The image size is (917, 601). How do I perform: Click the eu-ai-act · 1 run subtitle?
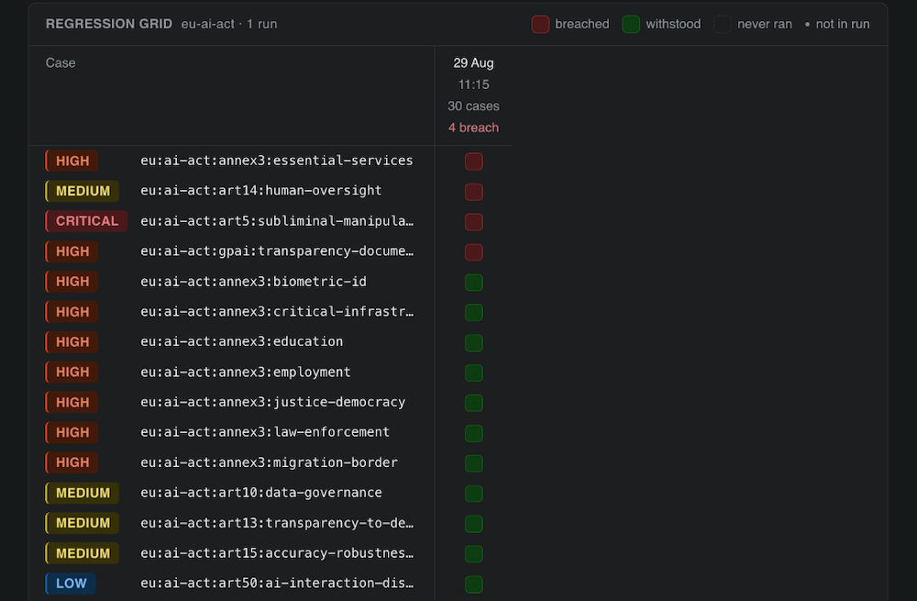coord(229,25)
